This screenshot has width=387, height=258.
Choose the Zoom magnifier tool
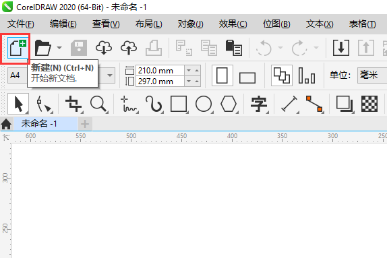[x=98, y=104]
